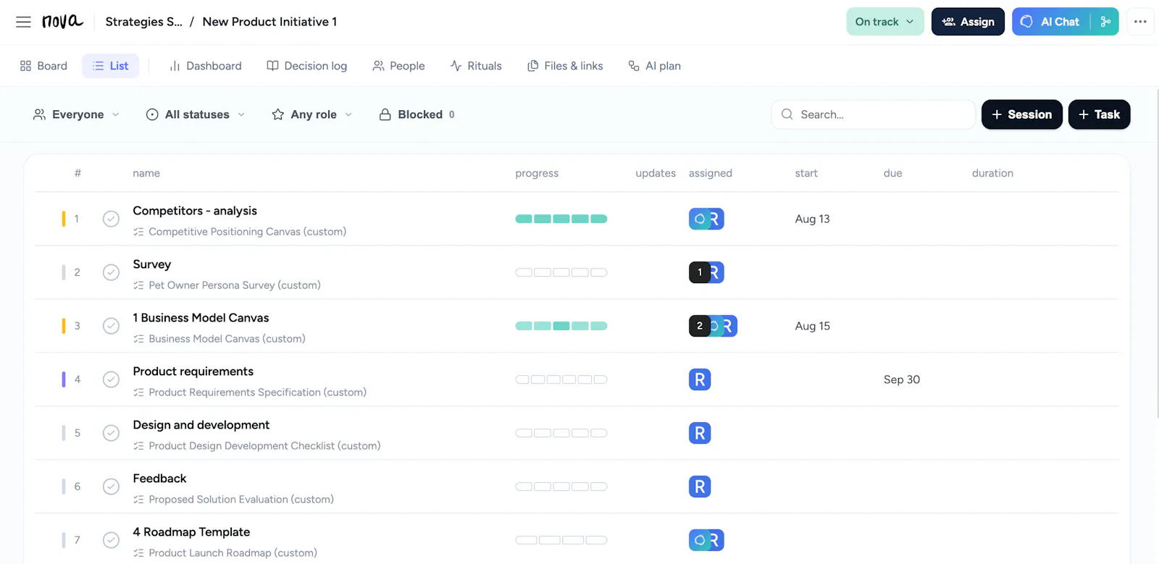
Task: Click the checklist icon beside Pet Owner Persona Survey
Action: click(x=138, y=285)
